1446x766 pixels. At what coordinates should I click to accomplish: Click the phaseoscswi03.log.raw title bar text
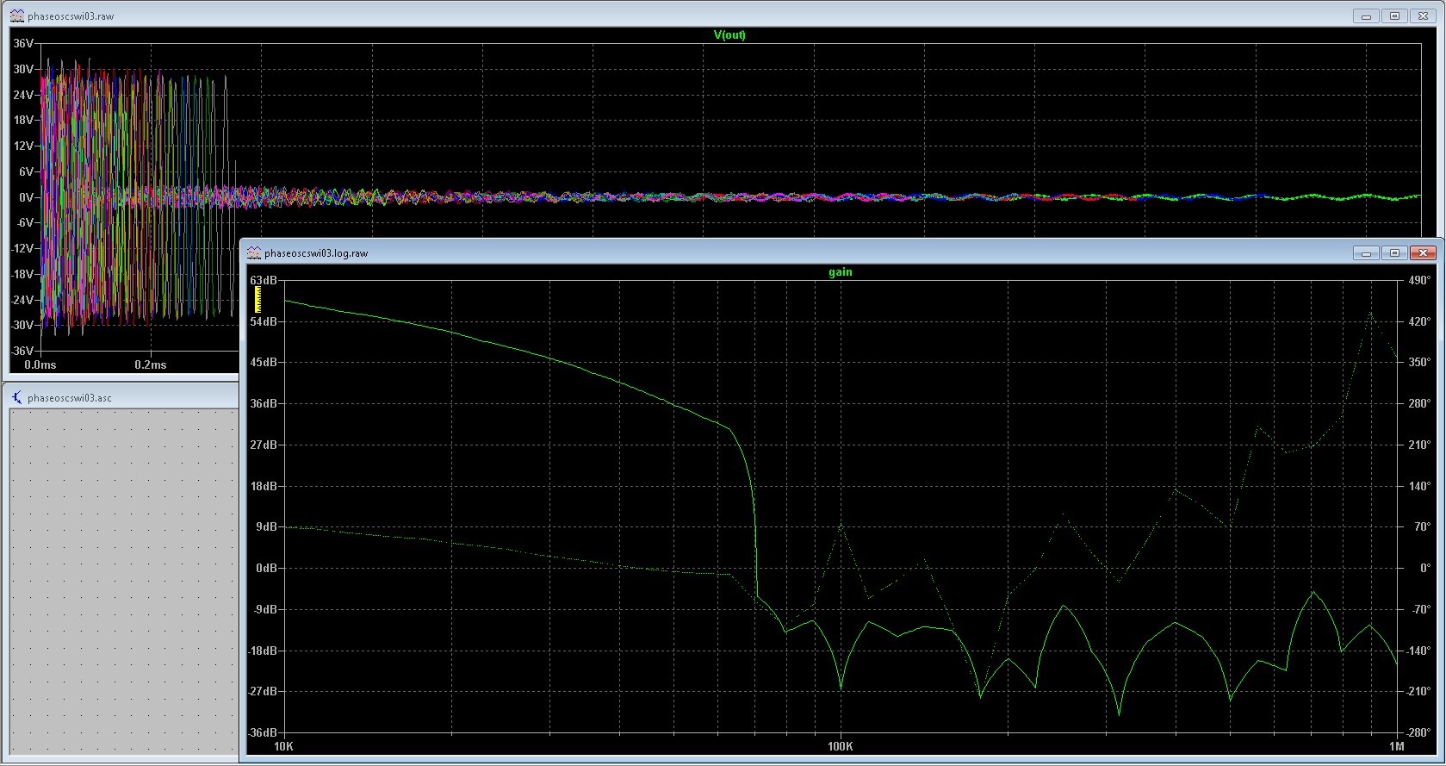pyautogui.click(x=316, y=253)
